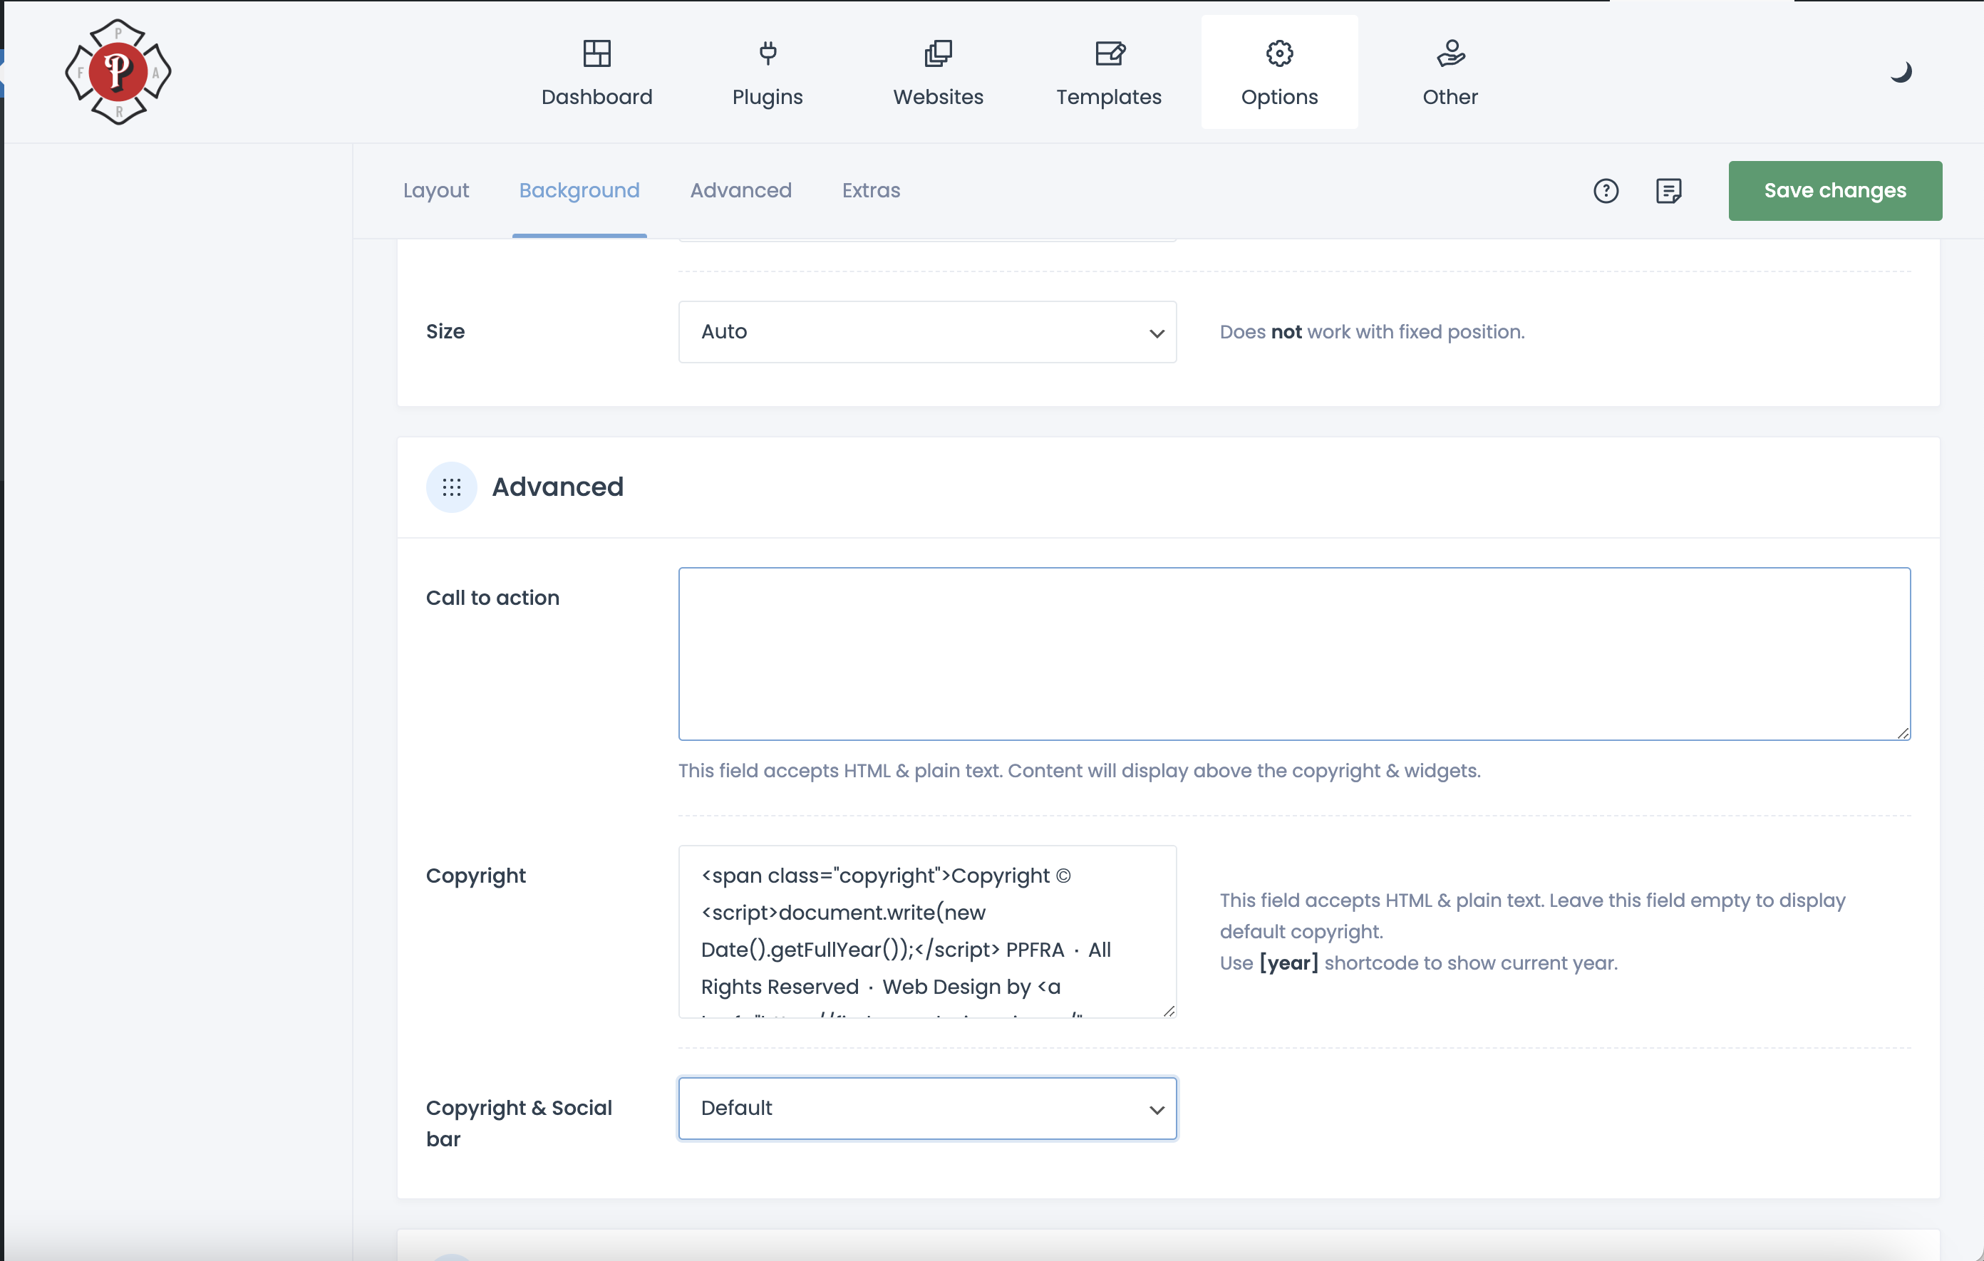Go to the Websites section
Viewport: 1984px width, 1261px height.
click(938, 73)
